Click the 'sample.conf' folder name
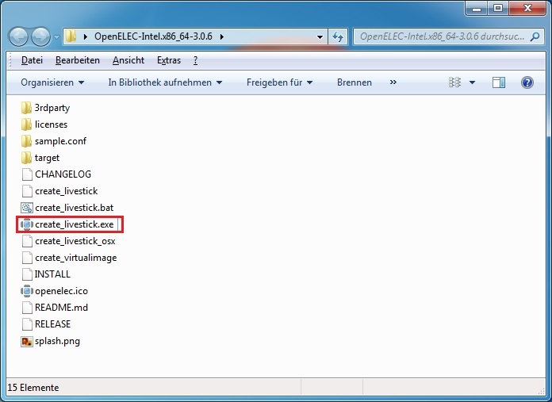Image resolution: width=552 pixels, height=402 pixels. tap(60, 141)
